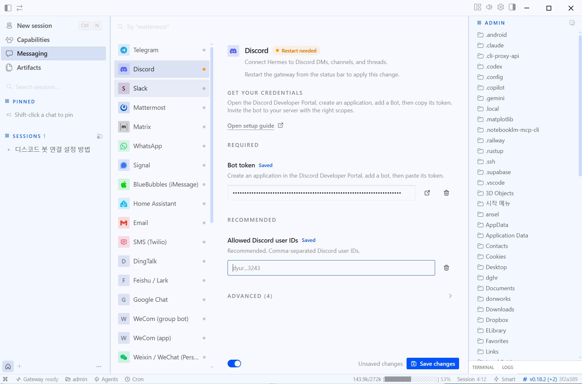Open the .codex folder
This screenshot has height=384, width=582.
[494, 66]
